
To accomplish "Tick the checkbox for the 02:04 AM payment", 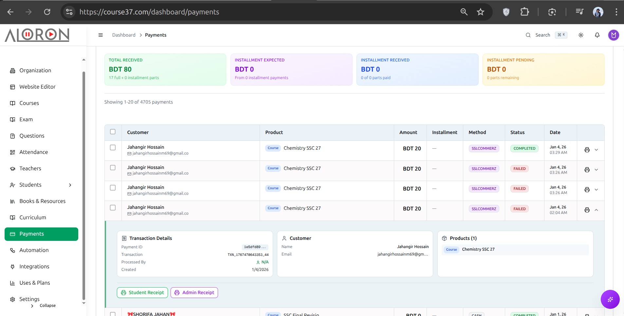I will coord(113,208).
